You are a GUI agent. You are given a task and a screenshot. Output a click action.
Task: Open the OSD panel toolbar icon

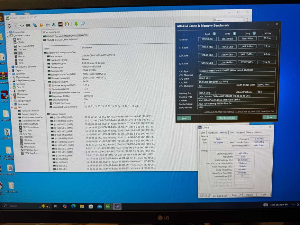60,24
